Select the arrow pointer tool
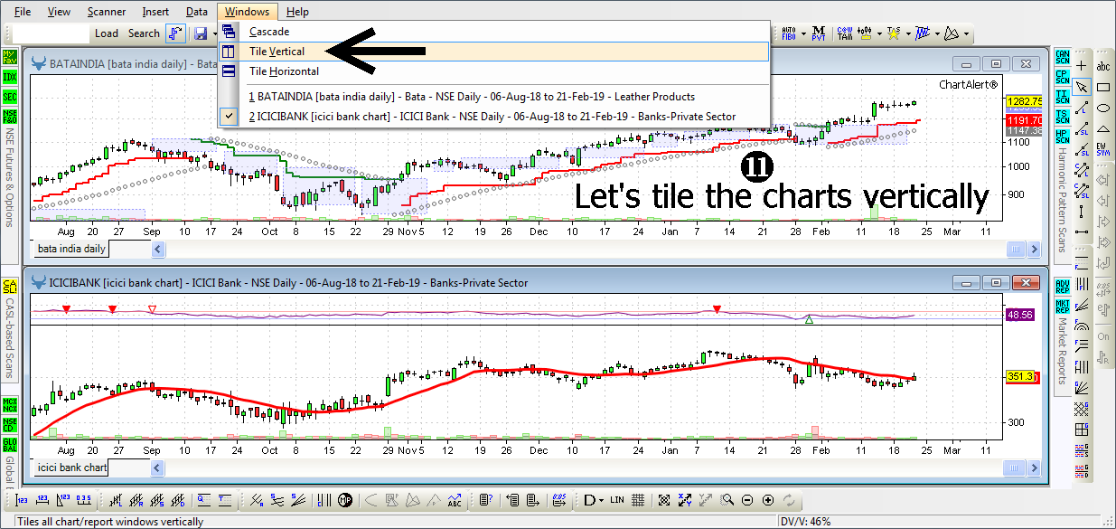Image resolution: width=1116 pixels, height=529 pixels. [x=1083, y=87]
